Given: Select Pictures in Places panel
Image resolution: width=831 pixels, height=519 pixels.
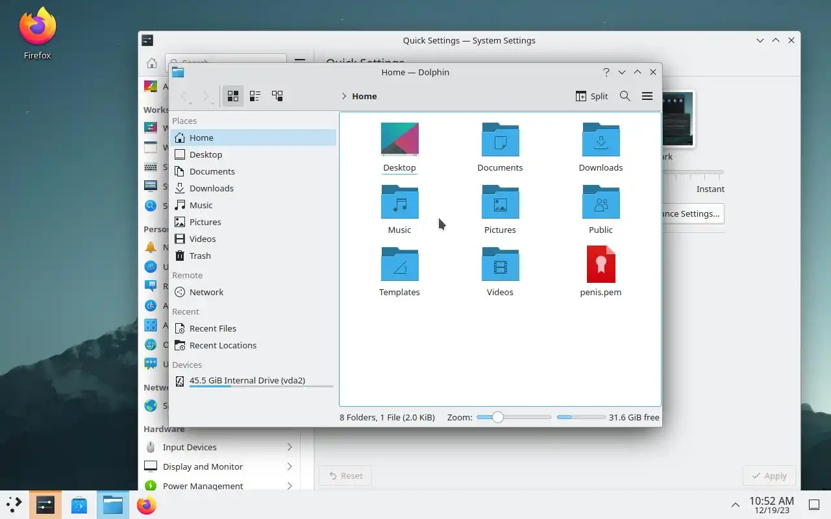Looking at the screenshot, I should (253, 222).
